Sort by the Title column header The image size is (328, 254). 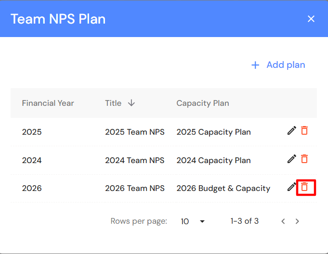click(113, 103)
